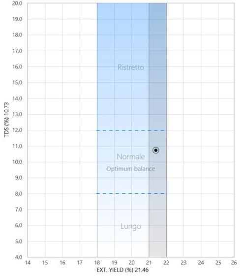Click the y-axis tick label 4.0

(18, 257)
